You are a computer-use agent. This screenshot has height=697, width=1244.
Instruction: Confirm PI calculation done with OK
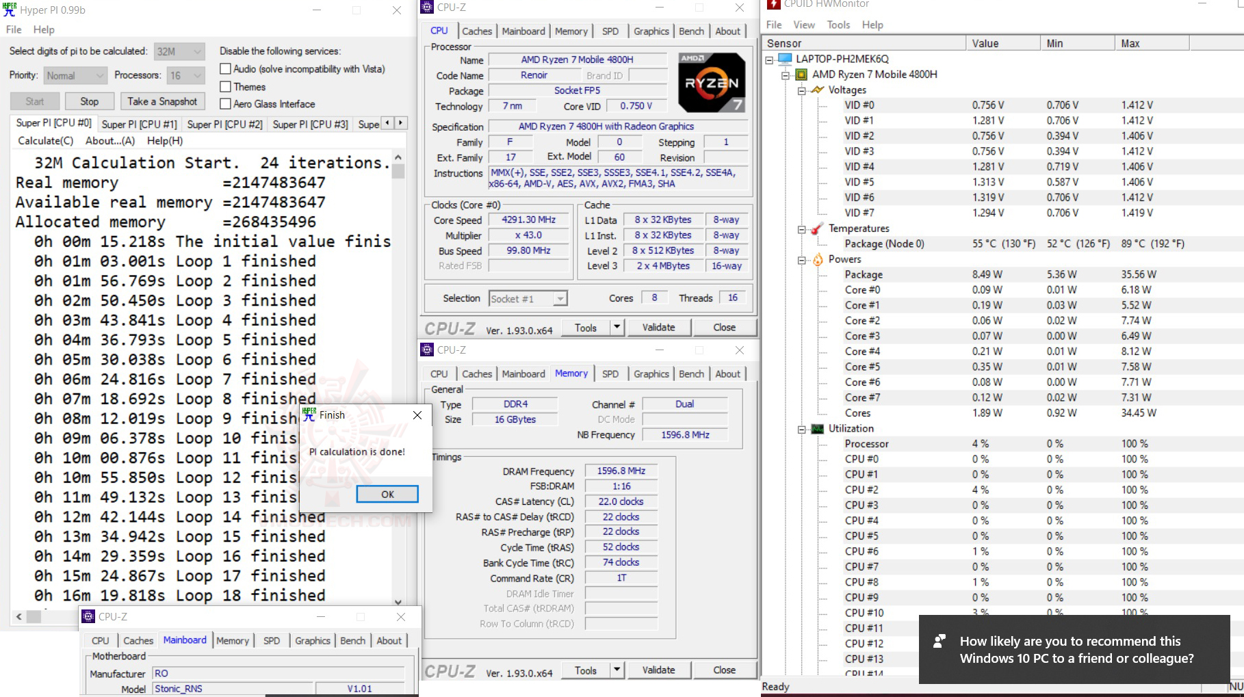pos(387,494)
